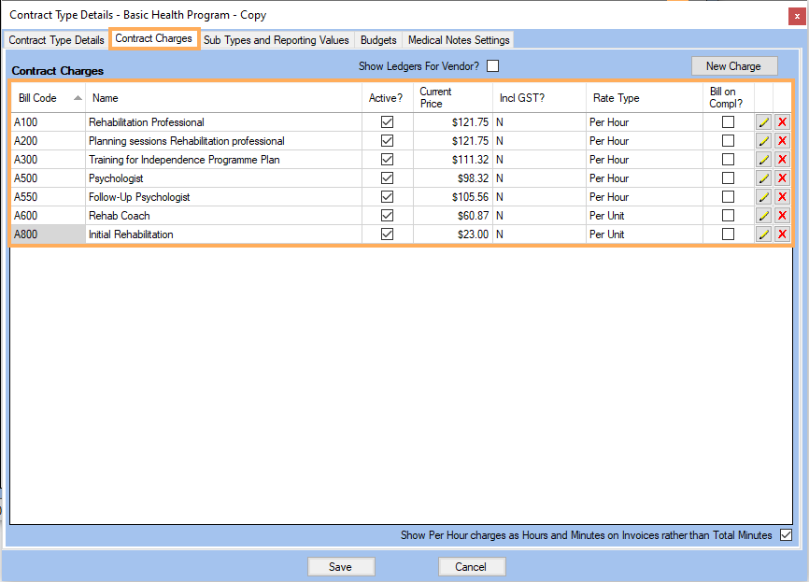Switch to Sub Types and Reporting Values tab
Image resolution: width=809 pixels, height=582 pixels.
(x=276, y=40)
